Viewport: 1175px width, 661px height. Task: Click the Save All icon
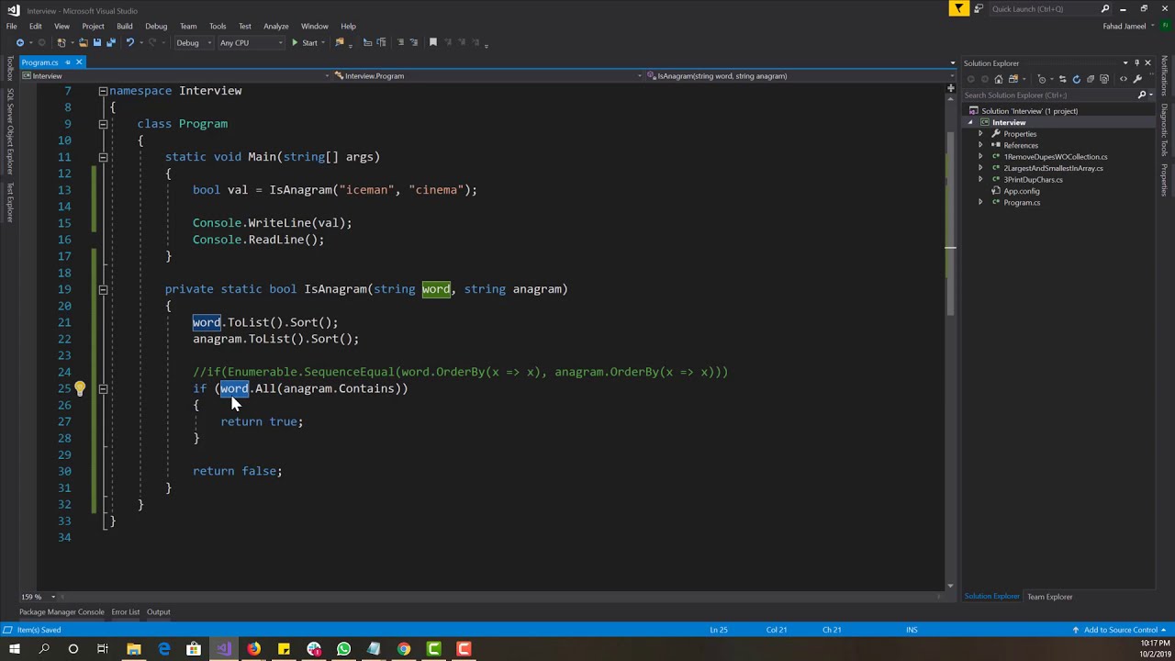[111, 42]
